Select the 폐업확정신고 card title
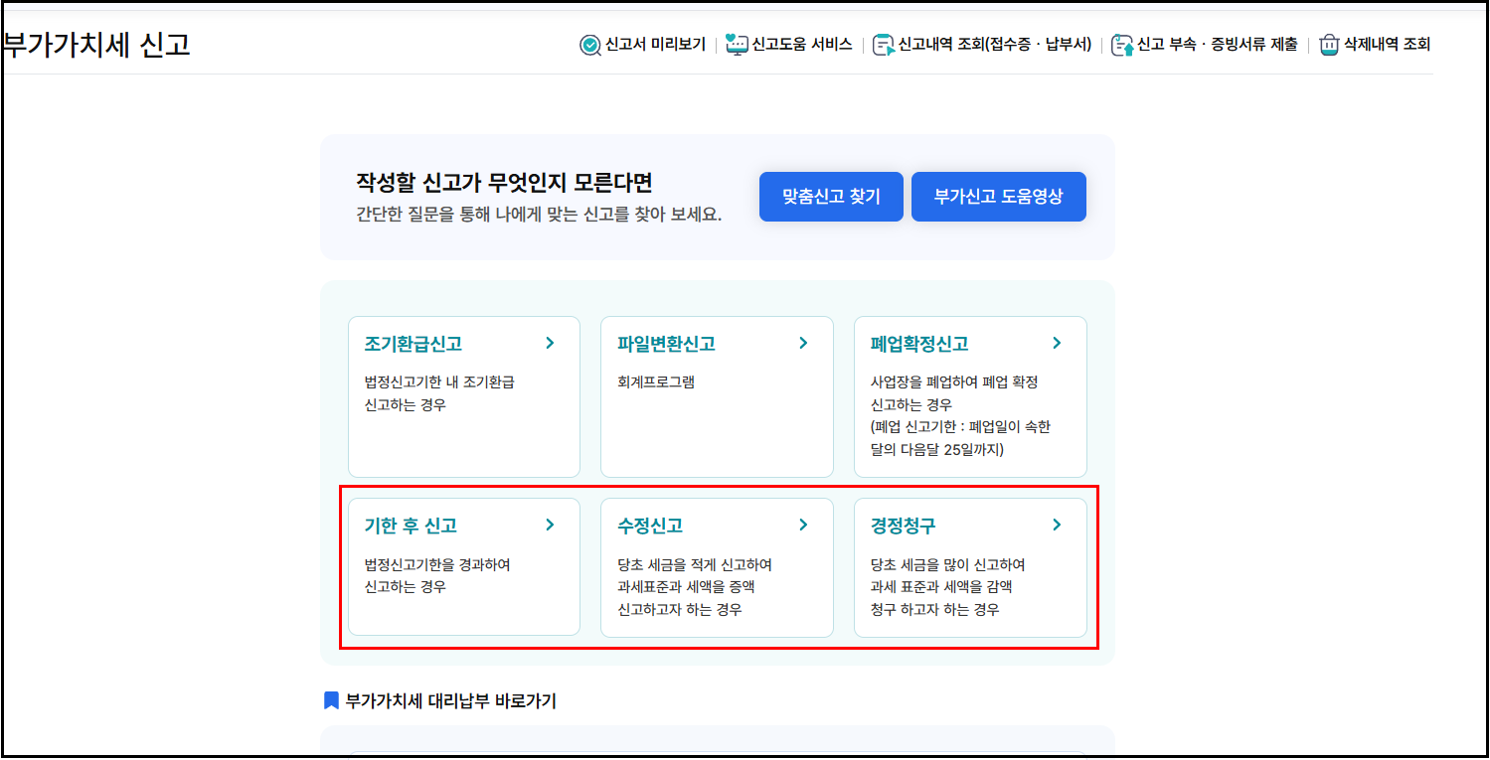Image resolution: width=1490 pixels, height=760 pixels. click(x=919, y=345)
